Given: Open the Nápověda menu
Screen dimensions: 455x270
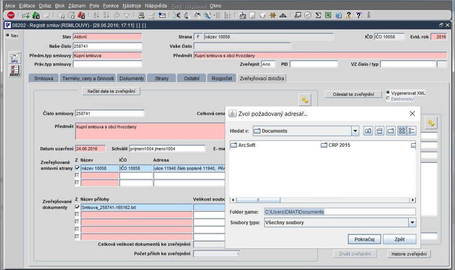Looking at the screenshot, I should [x=156, y=6].
